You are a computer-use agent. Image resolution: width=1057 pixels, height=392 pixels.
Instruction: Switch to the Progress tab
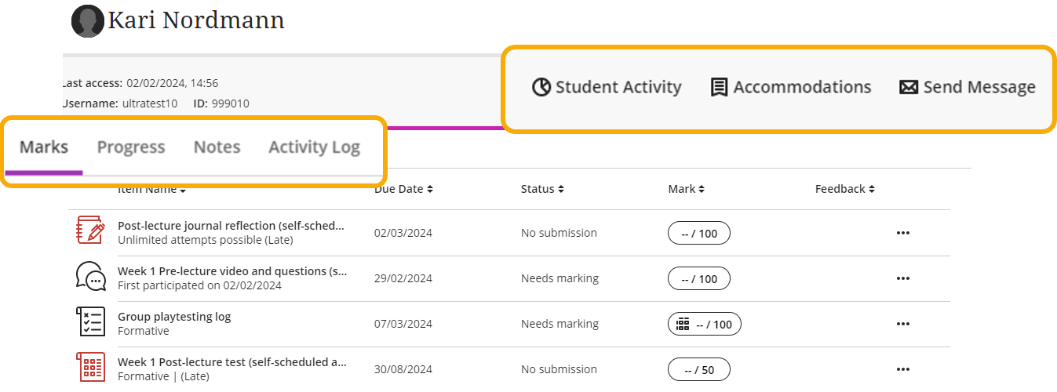pyautogui.click(x=131, y=147)
